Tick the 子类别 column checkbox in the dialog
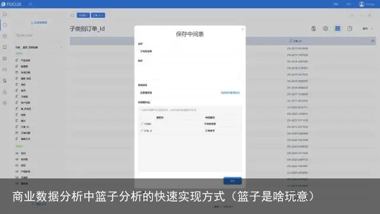Screen dimensions: 380x214 pyautogui.click(x=142, y=124)
